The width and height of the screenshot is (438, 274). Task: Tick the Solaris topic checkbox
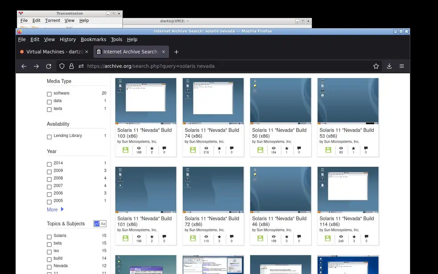(x=49, y=237)
